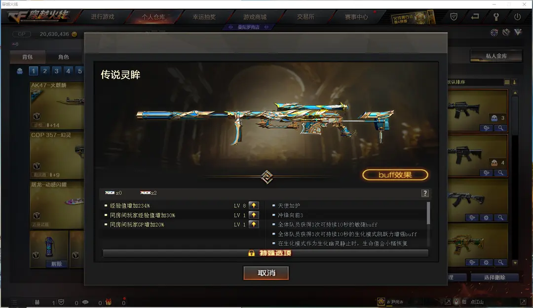
Task: Click the center diamond emblem below weapon
Action: pyautogui.click(x=267, y=177)
